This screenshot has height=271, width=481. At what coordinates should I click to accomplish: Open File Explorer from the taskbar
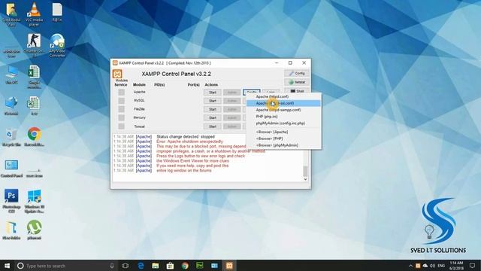tap(156, 266)
